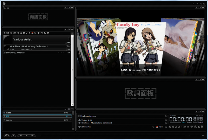The width and height of the screenshot is (208, 140).
Task: Click the magnifier on the Various Artist info row
Action: [166, 120]
